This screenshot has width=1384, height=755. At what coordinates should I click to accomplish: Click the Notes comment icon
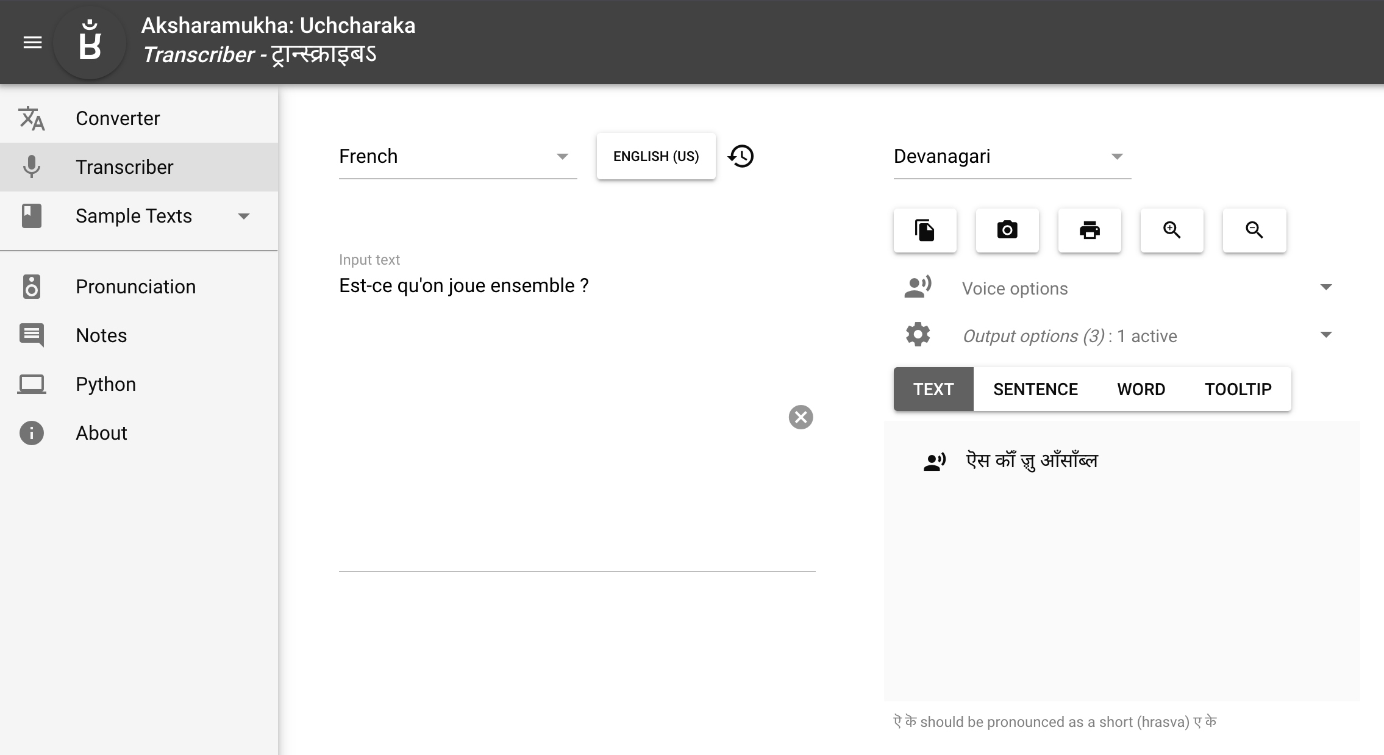[x=32, y=335]
